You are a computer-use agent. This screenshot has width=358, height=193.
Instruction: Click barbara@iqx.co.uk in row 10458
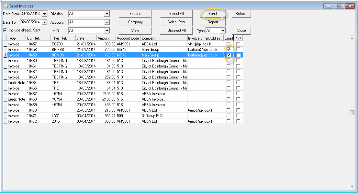[x=206, y=50]
